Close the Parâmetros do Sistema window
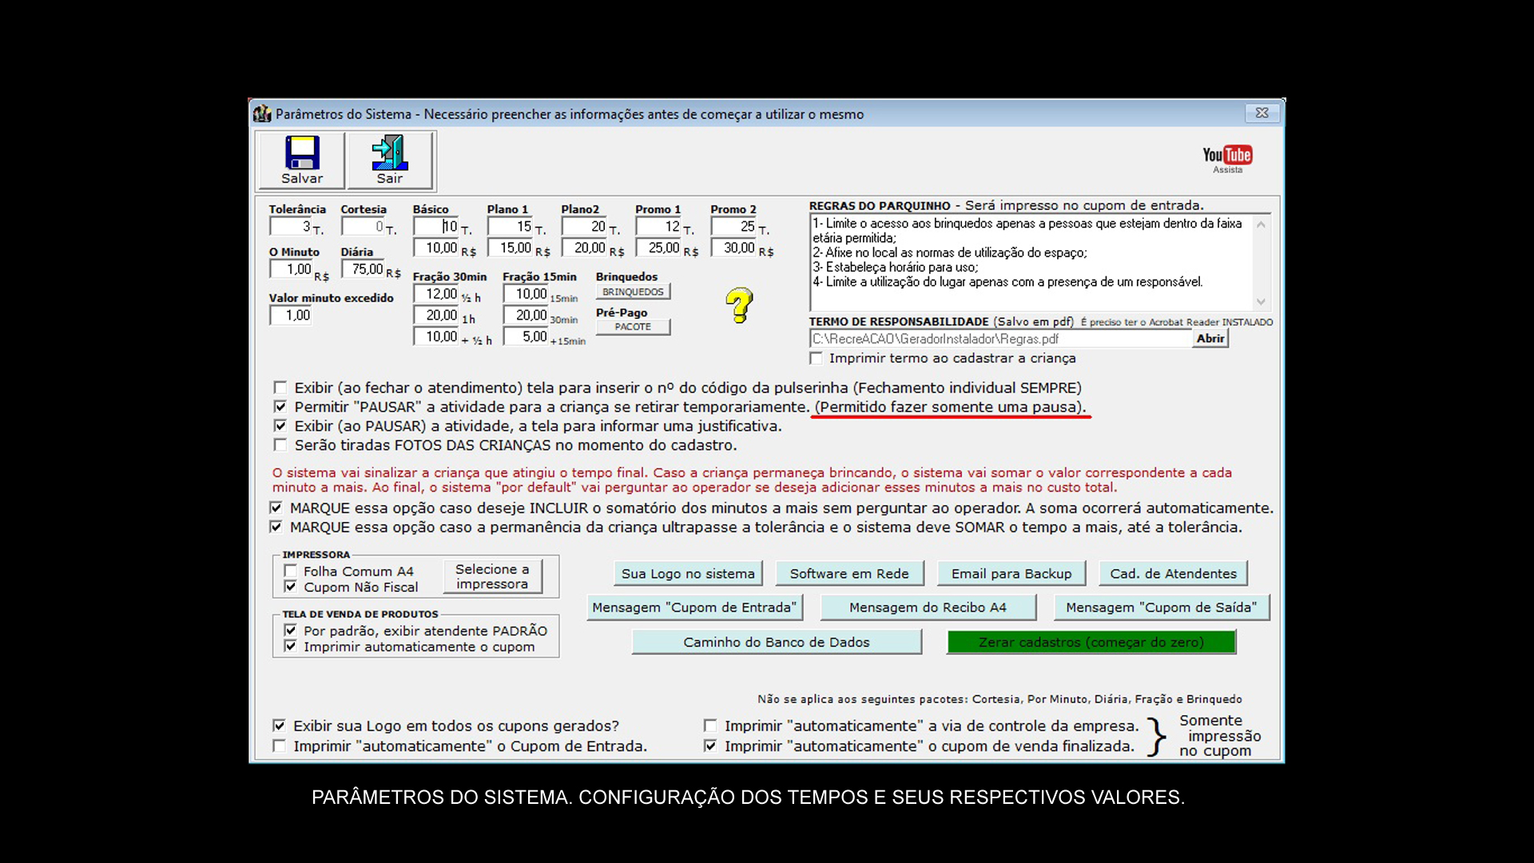Viewport: 1534px width, 863px height. (x=1262, y=113)
